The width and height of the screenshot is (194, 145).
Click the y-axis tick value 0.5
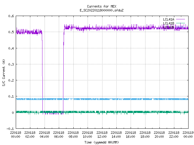[11, 32]
